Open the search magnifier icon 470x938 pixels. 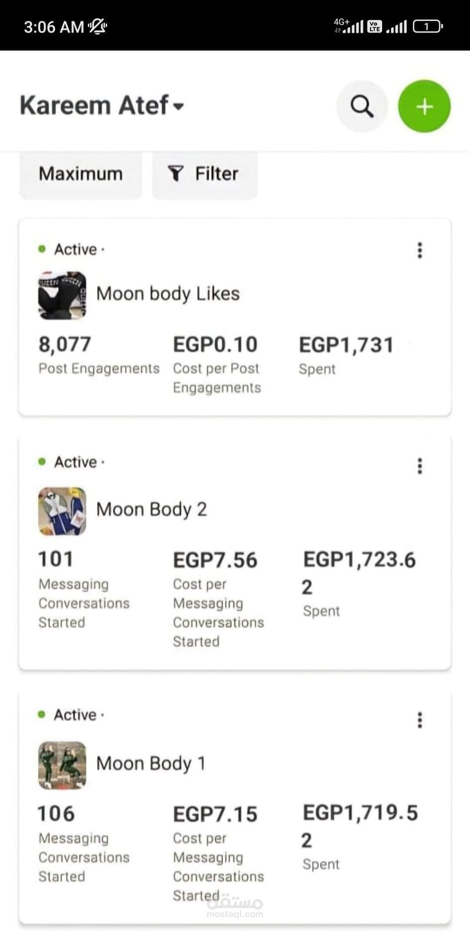pos(362,106)
